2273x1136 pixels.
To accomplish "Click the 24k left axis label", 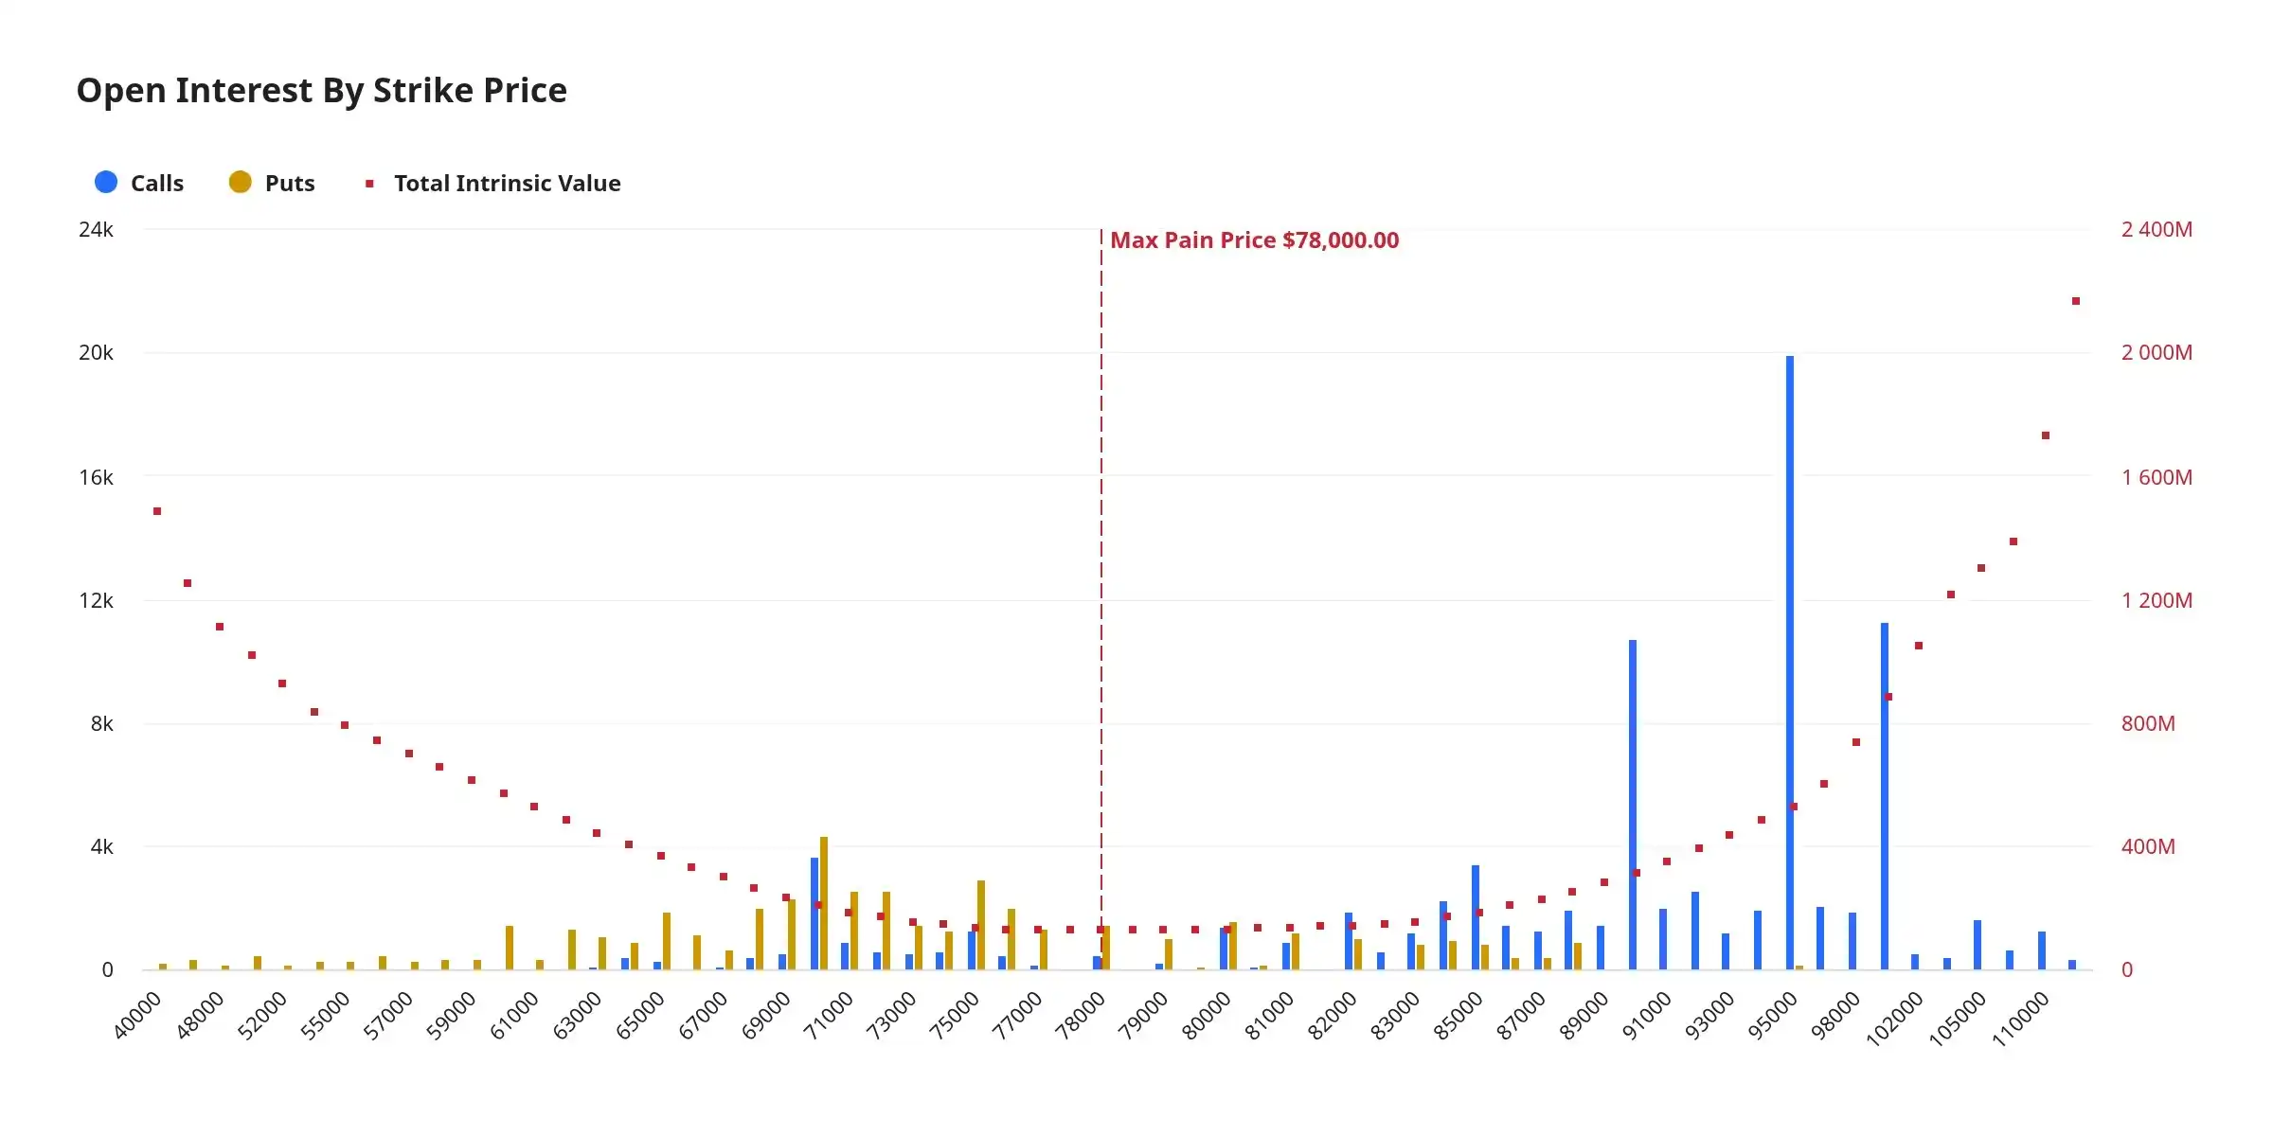I will pyautogui.click(x=96, y=230).
